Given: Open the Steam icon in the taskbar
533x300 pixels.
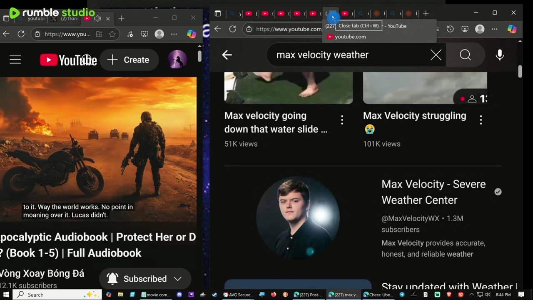Looking at the screenshot, I should tap(215, 295).
